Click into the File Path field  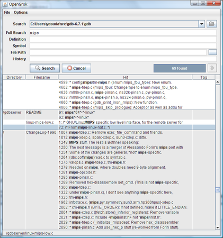point(118,52)
